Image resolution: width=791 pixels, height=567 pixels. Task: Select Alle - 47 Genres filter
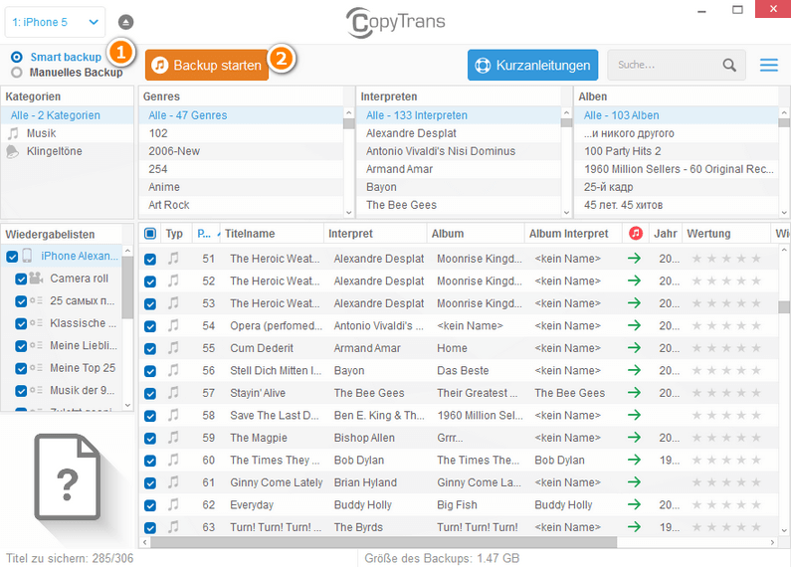[241, 115]
